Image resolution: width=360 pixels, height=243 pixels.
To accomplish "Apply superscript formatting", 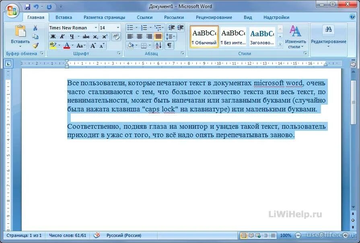I will 105,37.
